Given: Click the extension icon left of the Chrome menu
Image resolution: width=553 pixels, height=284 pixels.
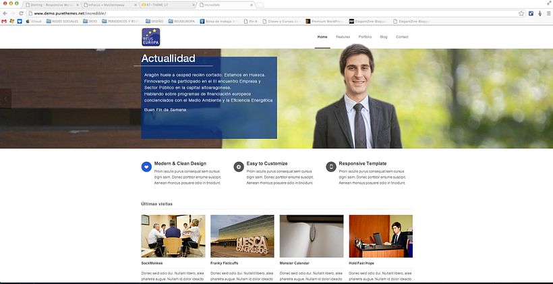Looking at the screenshot, I should pos(540,13).
